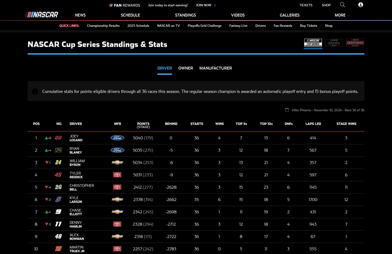Viewport: 392px width, 254px height.
Task: Click the Toyota logo in Christopher Bell's row
Action: click(117, 187)
